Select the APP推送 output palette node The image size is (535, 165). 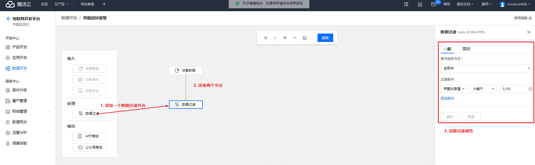[x=89, y=136]
